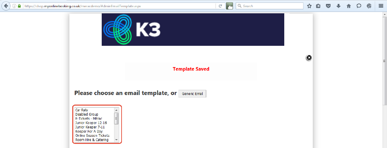Viewport: 387px width, 148px height.
Task: Save page to Pocket icon
Action: [328, 6]
